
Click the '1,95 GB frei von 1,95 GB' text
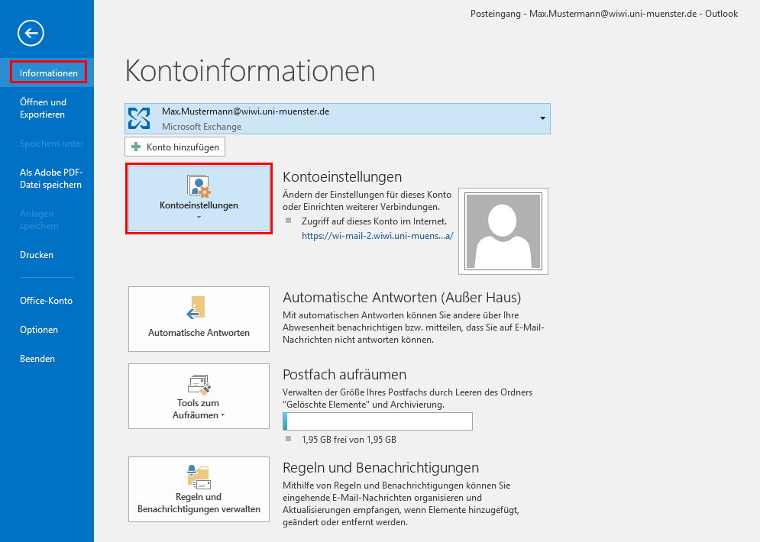point(349,440)
